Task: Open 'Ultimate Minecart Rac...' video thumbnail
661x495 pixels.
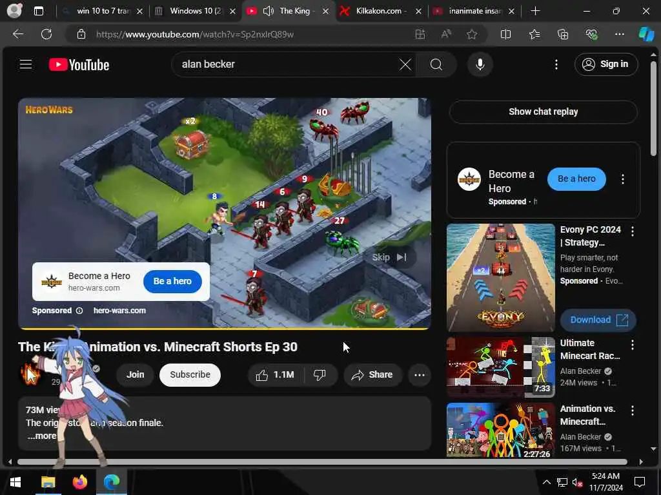Action: (500, 367)
